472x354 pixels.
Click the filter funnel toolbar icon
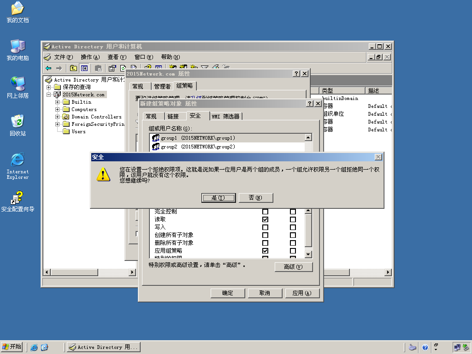205,67
